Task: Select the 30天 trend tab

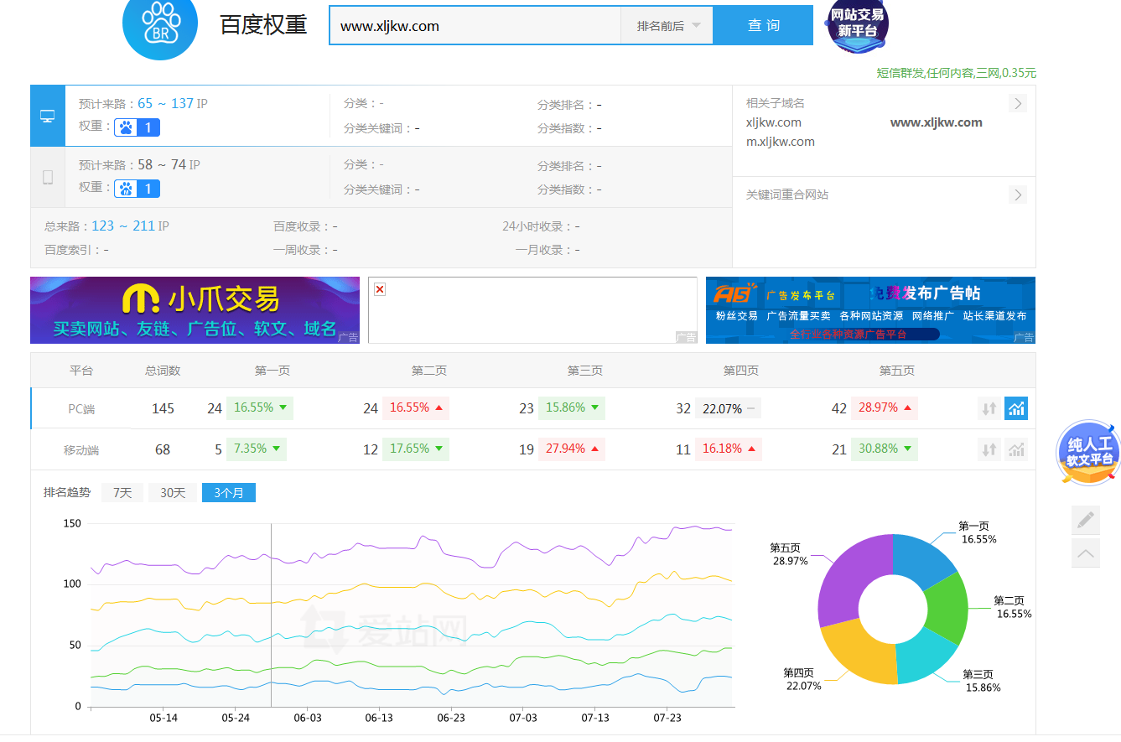Action: [173, 493]
